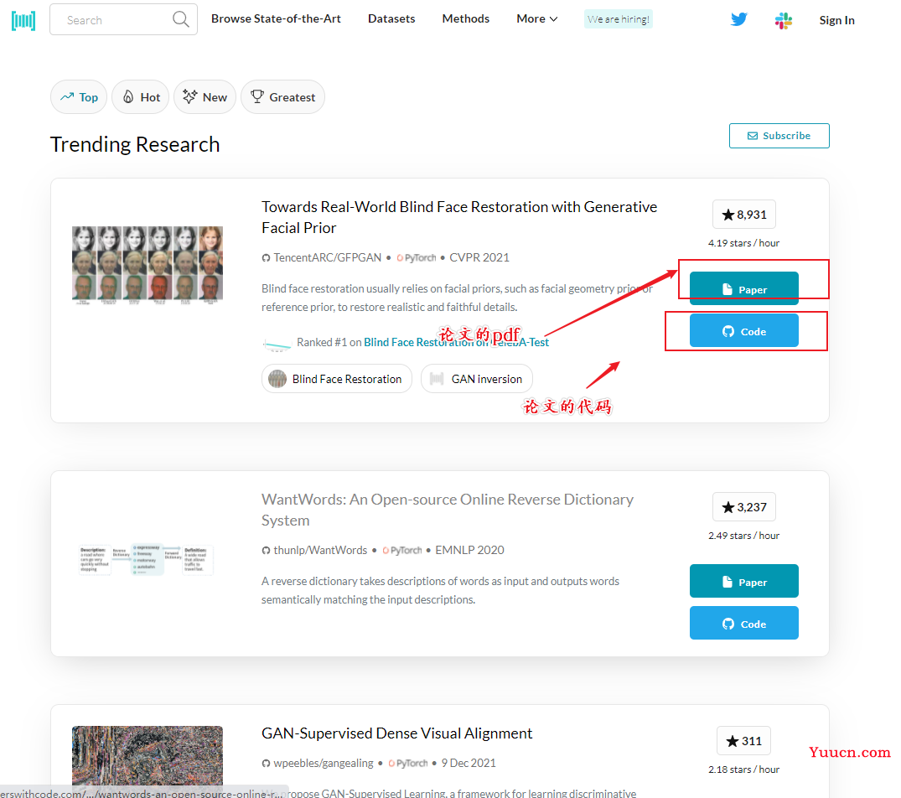901x798 pixels.
Task: Open the Slack icon
Action: click(783, 21)
